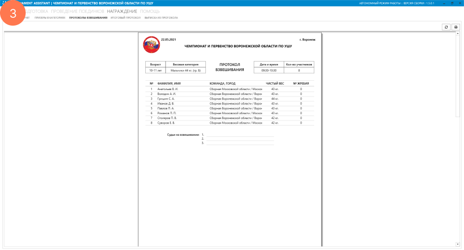464x250 pixels.
Task: Open Призеры в категориях tab
Action: 50,18
